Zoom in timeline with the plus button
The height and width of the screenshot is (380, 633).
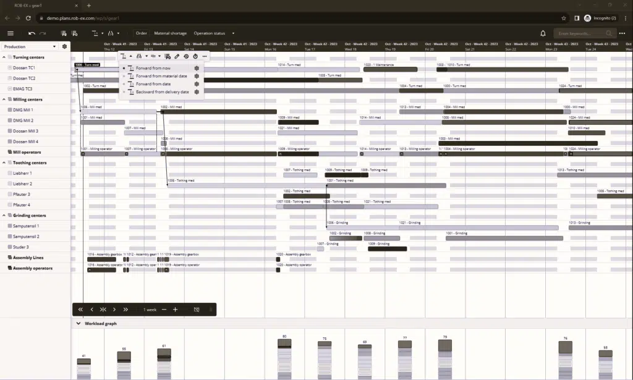pyautogui.click(x=176, y=310)
